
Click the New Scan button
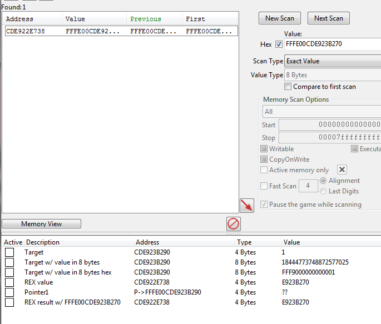[x=280, y=18]
